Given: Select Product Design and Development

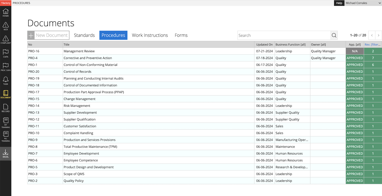Looking at the screenshot, I should click(x=88, y=167).
